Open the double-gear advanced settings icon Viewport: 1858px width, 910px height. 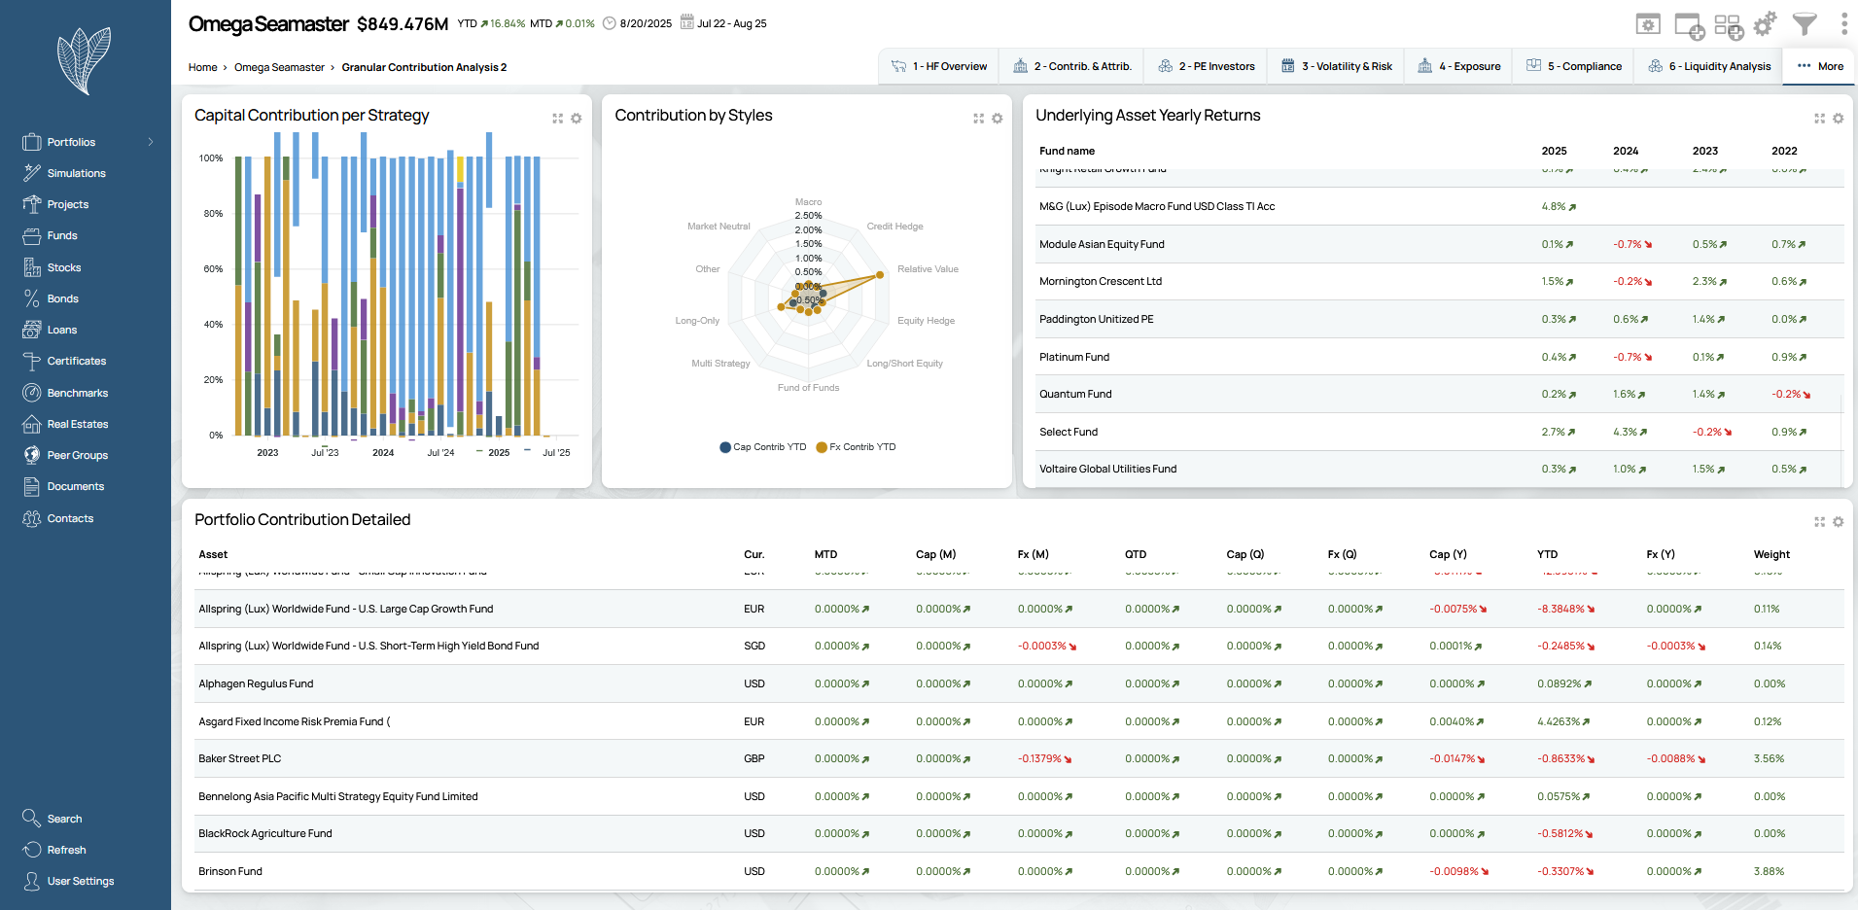1765,23
